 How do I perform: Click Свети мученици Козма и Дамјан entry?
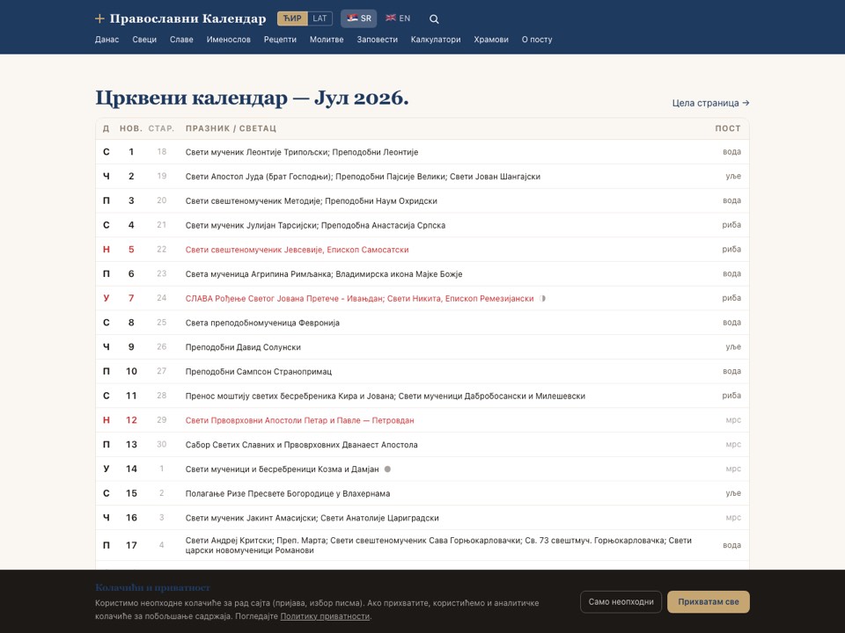(282, 469)
